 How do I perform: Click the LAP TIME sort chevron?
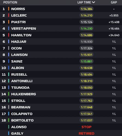(94, 2)
